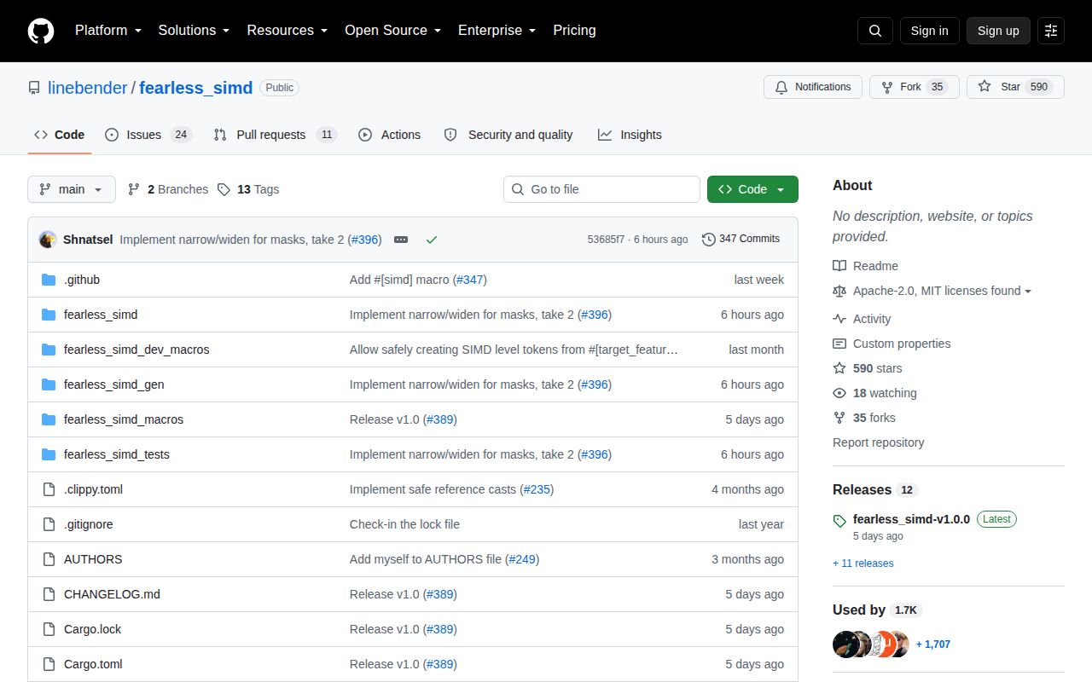Click the Sign in button
This screenshot has height=682, width=1092.
929,31
